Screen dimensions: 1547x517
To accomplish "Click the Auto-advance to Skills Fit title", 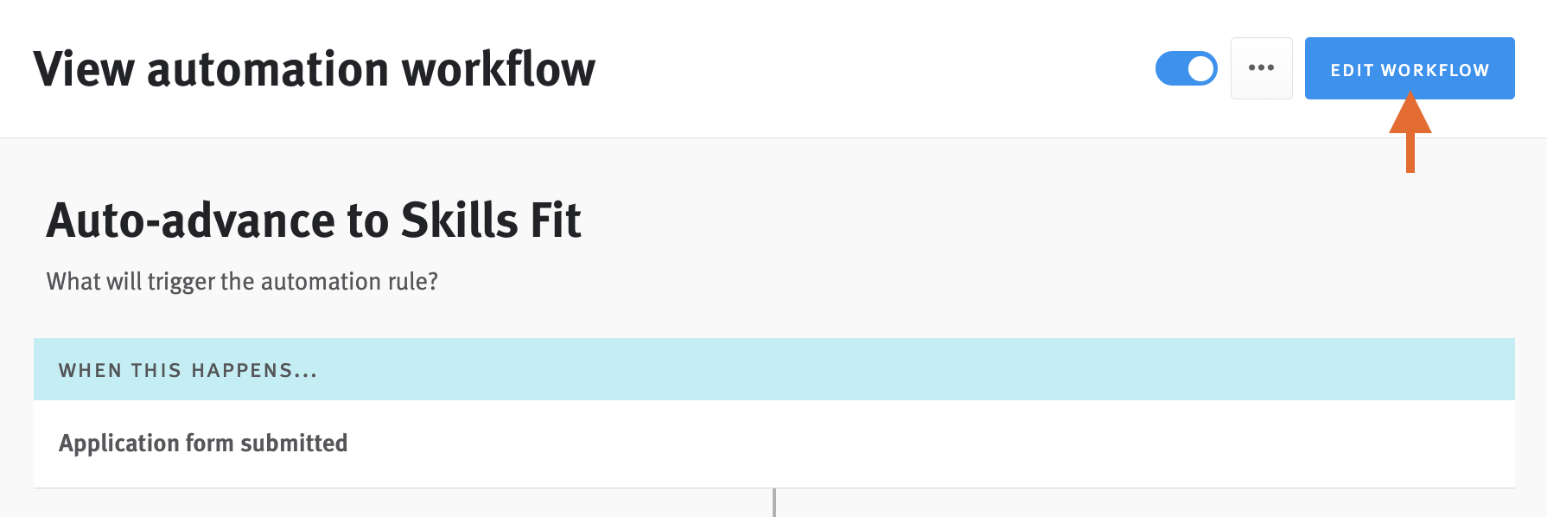I will pyautogui.click(x=315, y=220).
